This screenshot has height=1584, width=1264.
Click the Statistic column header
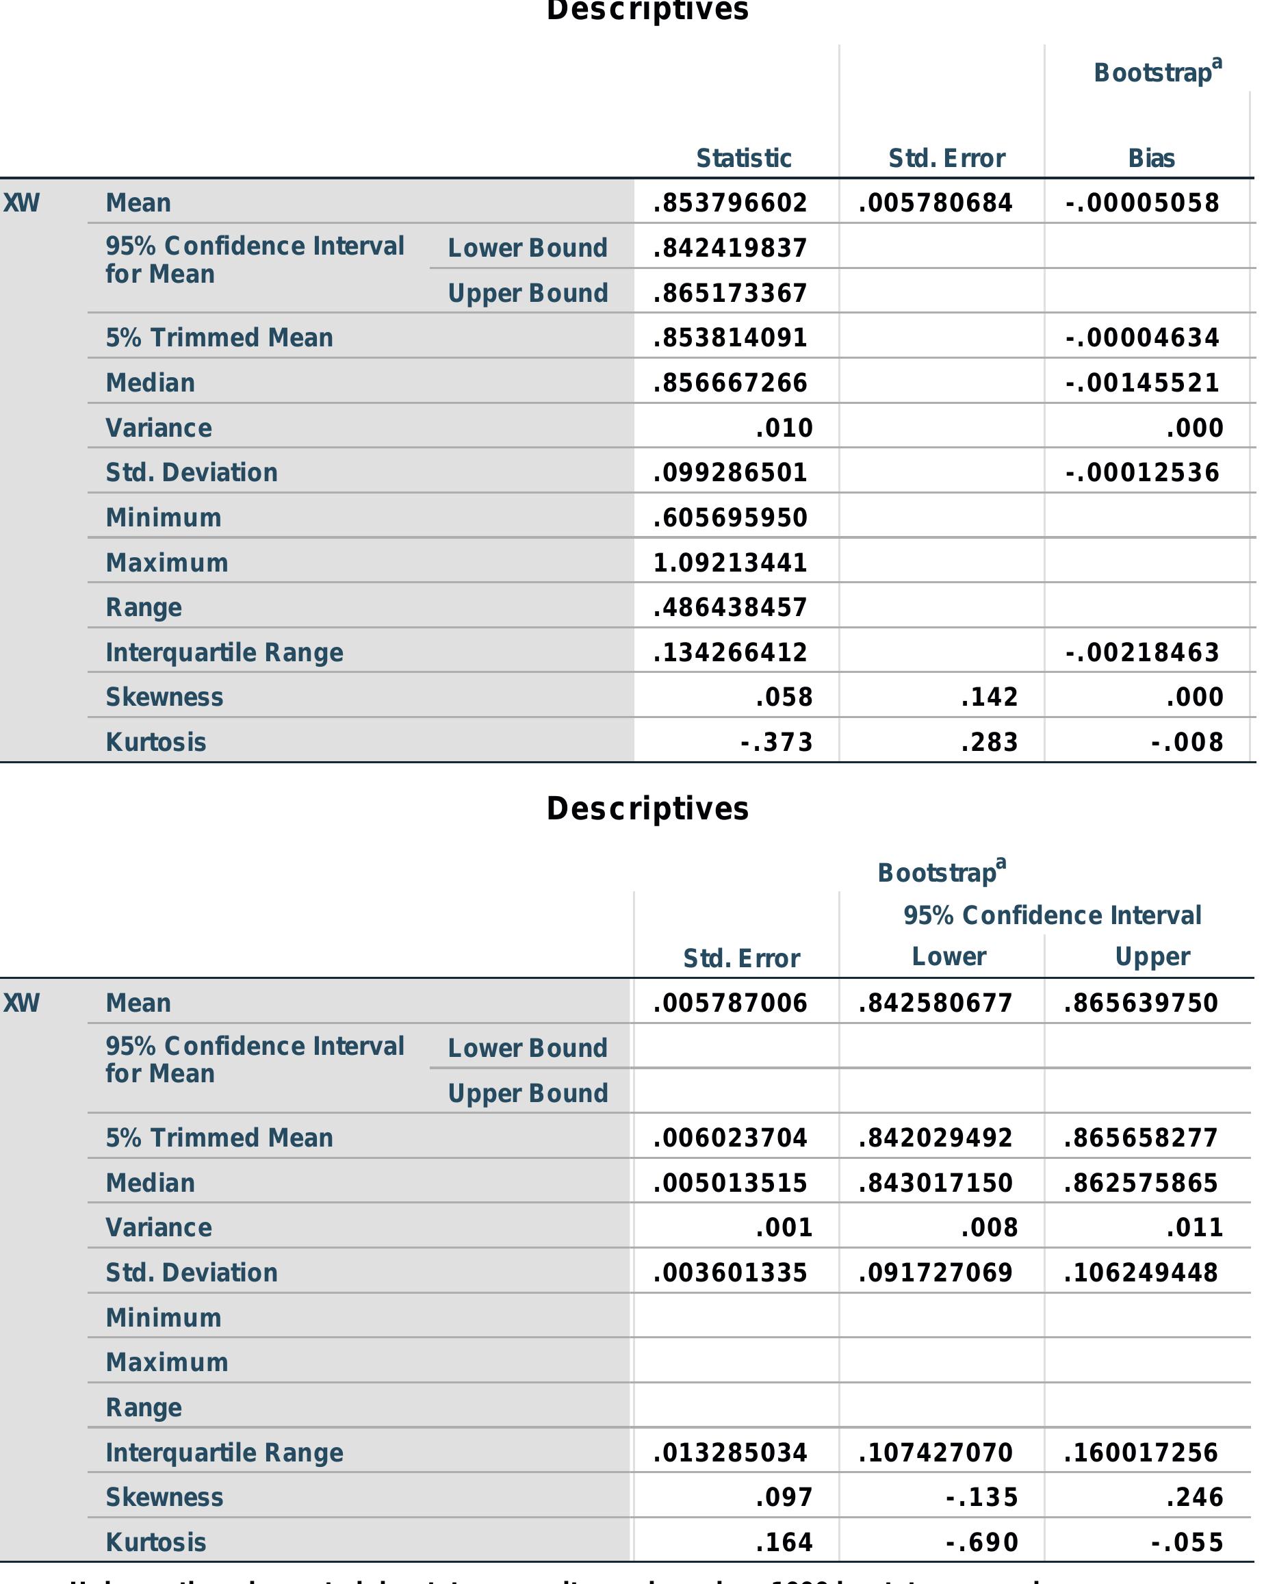(743, 158)
